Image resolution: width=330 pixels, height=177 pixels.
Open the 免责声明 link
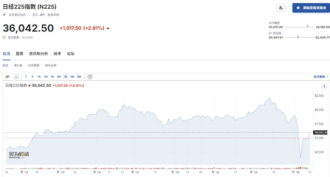[53, 15]
